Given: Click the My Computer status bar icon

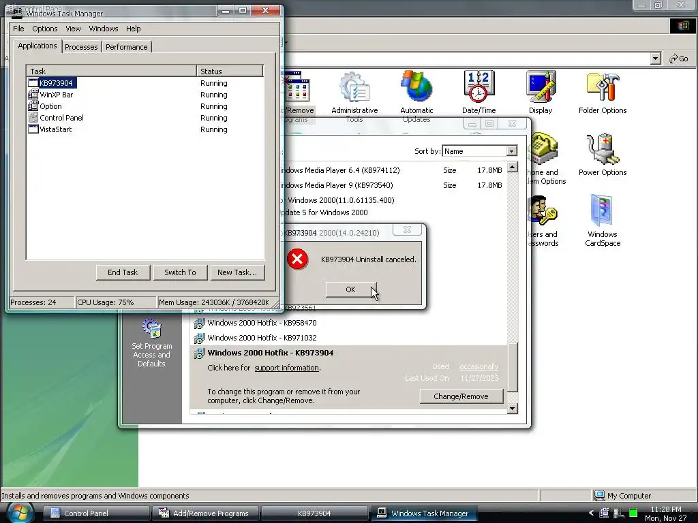Looking at the screenshot, I should tap(600, 496).
